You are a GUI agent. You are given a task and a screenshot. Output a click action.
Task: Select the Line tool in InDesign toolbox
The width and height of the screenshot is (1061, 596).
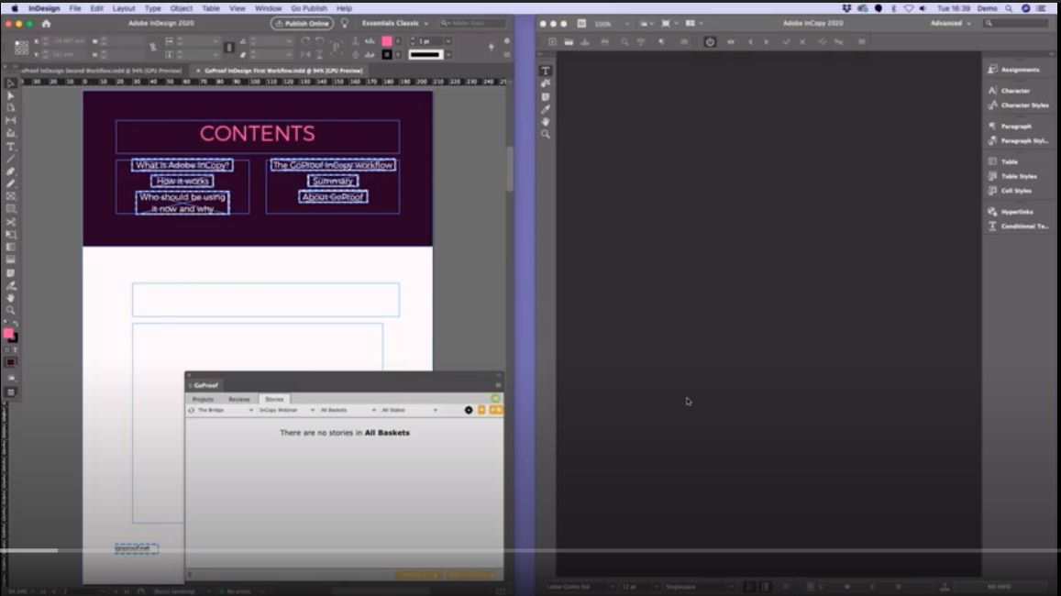(11, 159)
